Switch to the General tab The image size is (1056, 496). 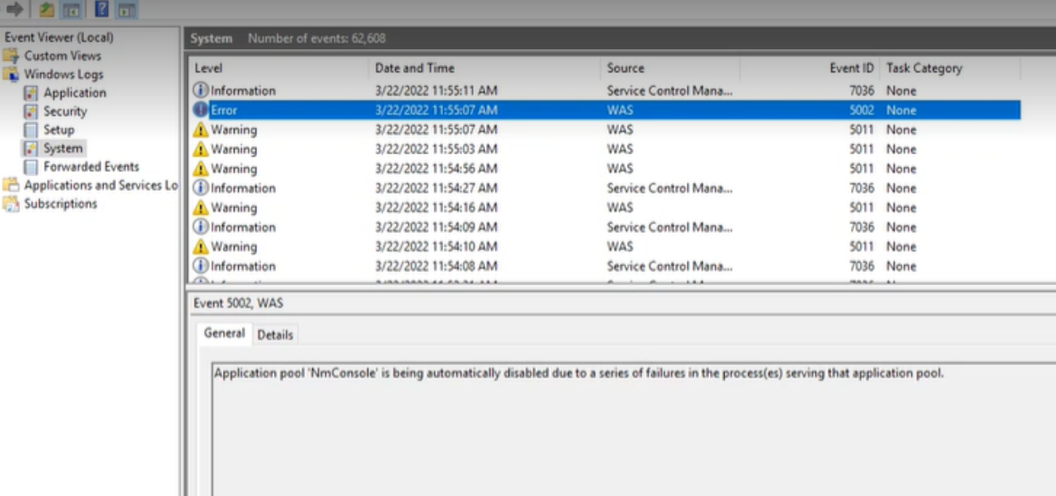coord(224,333)
